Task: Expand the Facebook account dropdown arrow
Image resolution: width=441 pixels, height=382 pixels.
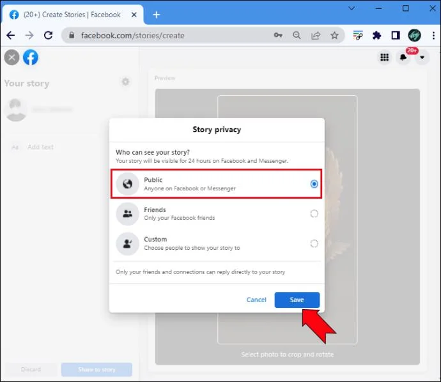Action: point(422,57)
